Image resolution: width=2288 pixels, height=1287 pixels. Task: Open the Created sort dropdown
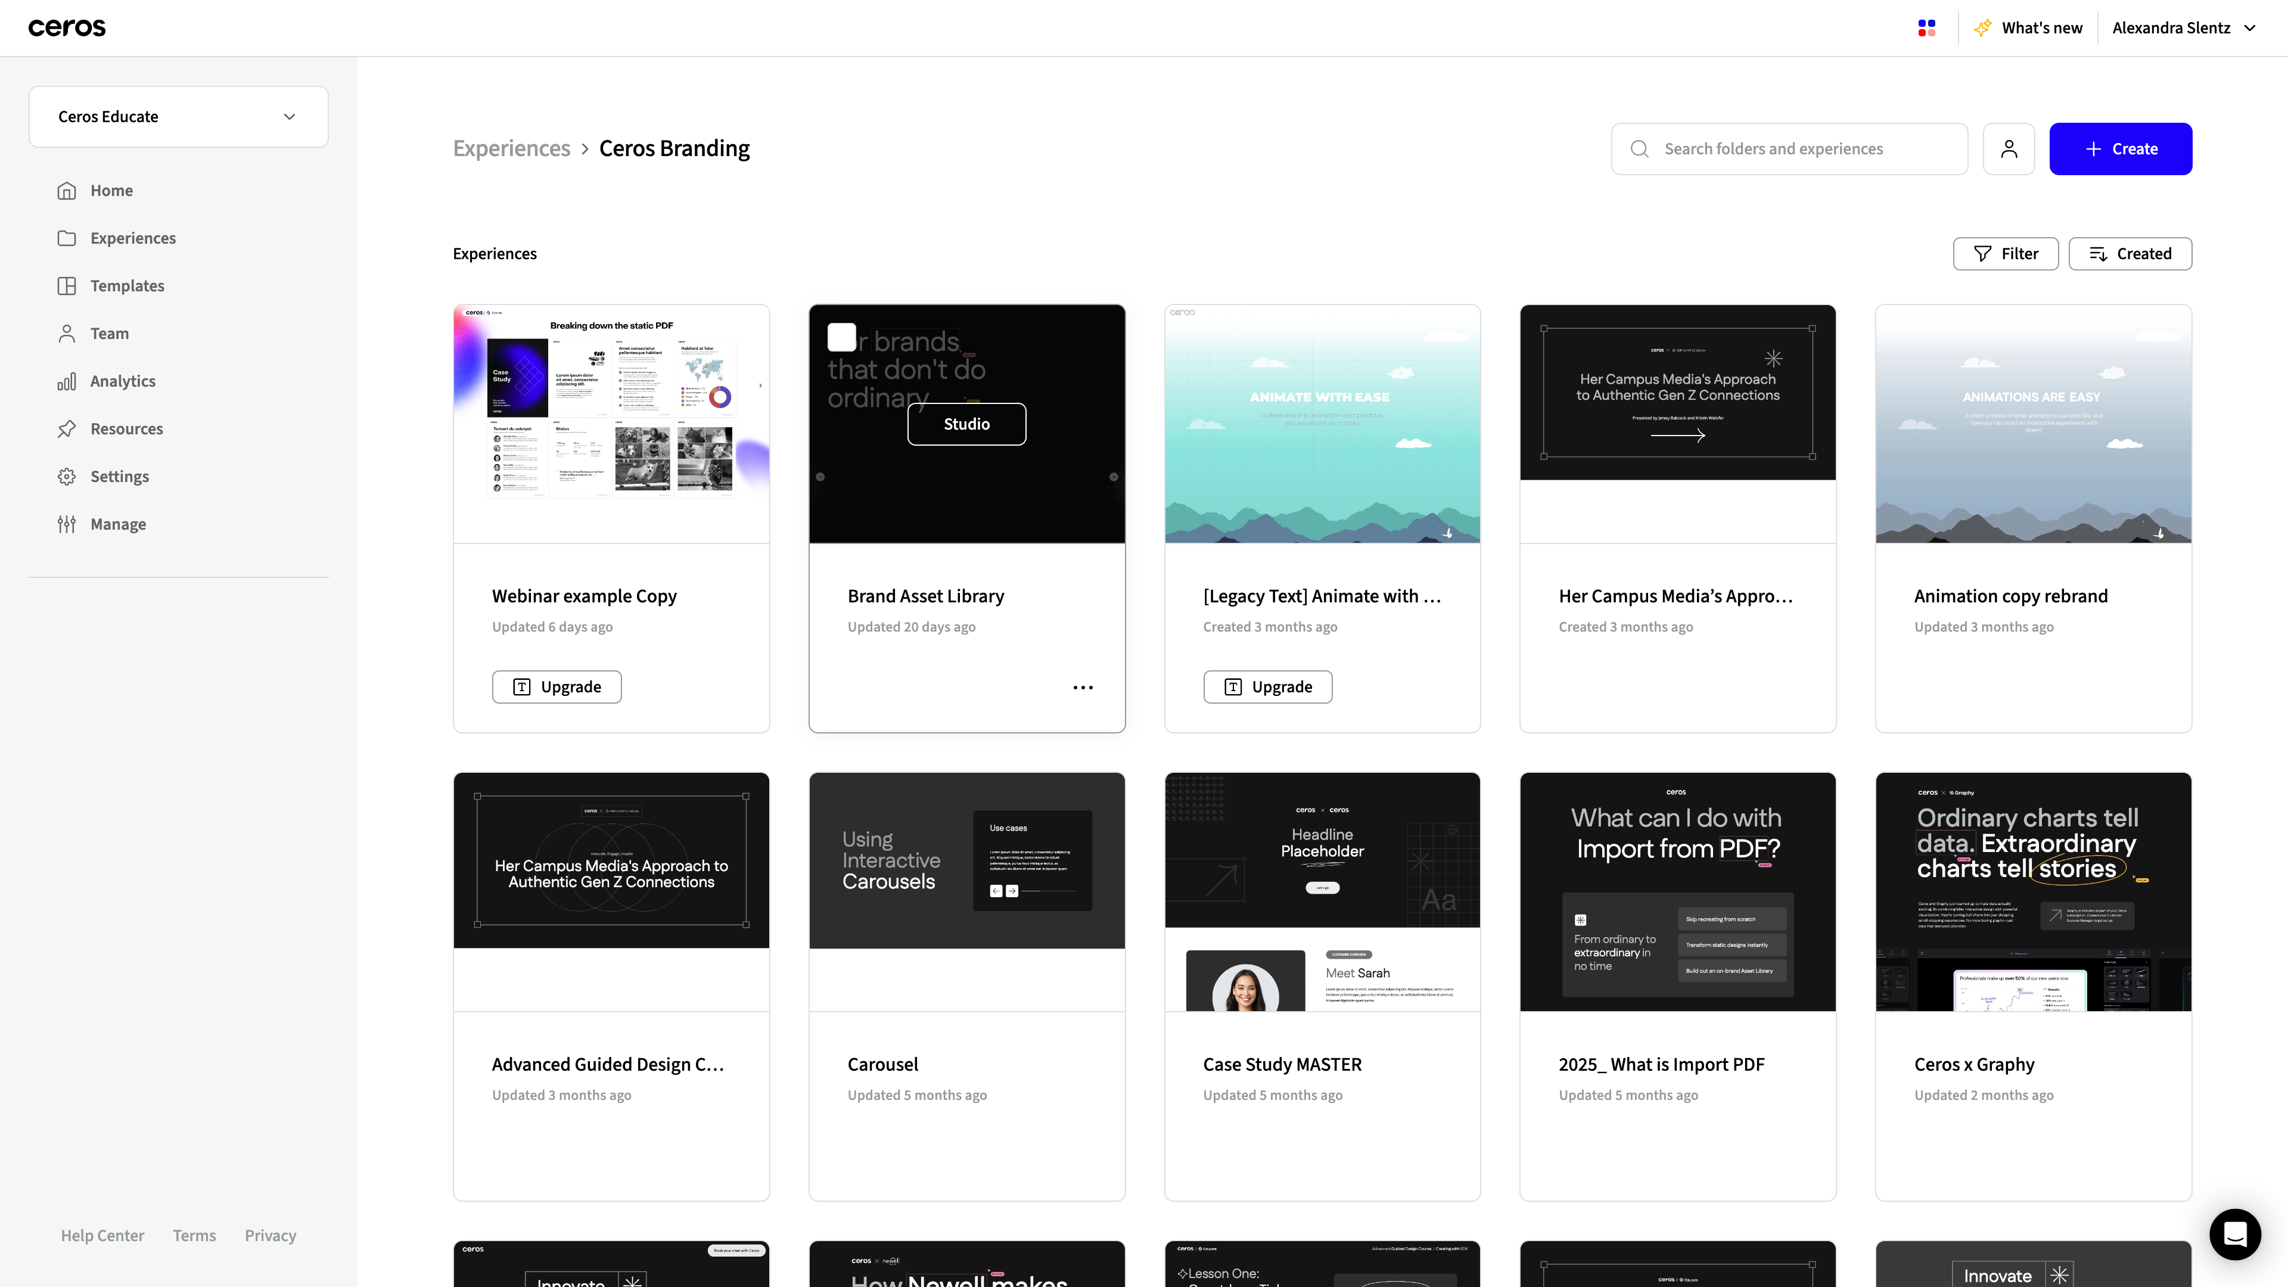pyautogui.click(x=2130, y=254)
